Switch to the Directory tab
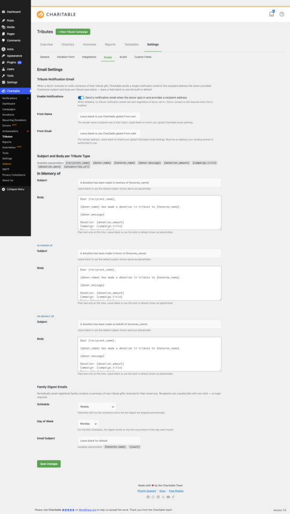This screenshot has width=290, height=514. click(x=68, y=44)
